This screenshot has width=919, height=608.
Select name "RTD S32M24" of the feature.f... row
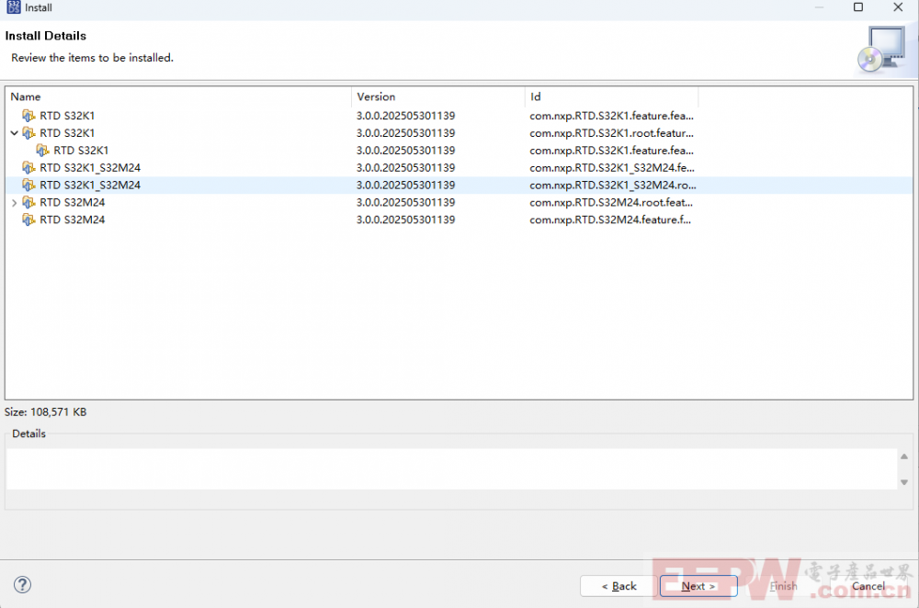click(x=72, y=220)
